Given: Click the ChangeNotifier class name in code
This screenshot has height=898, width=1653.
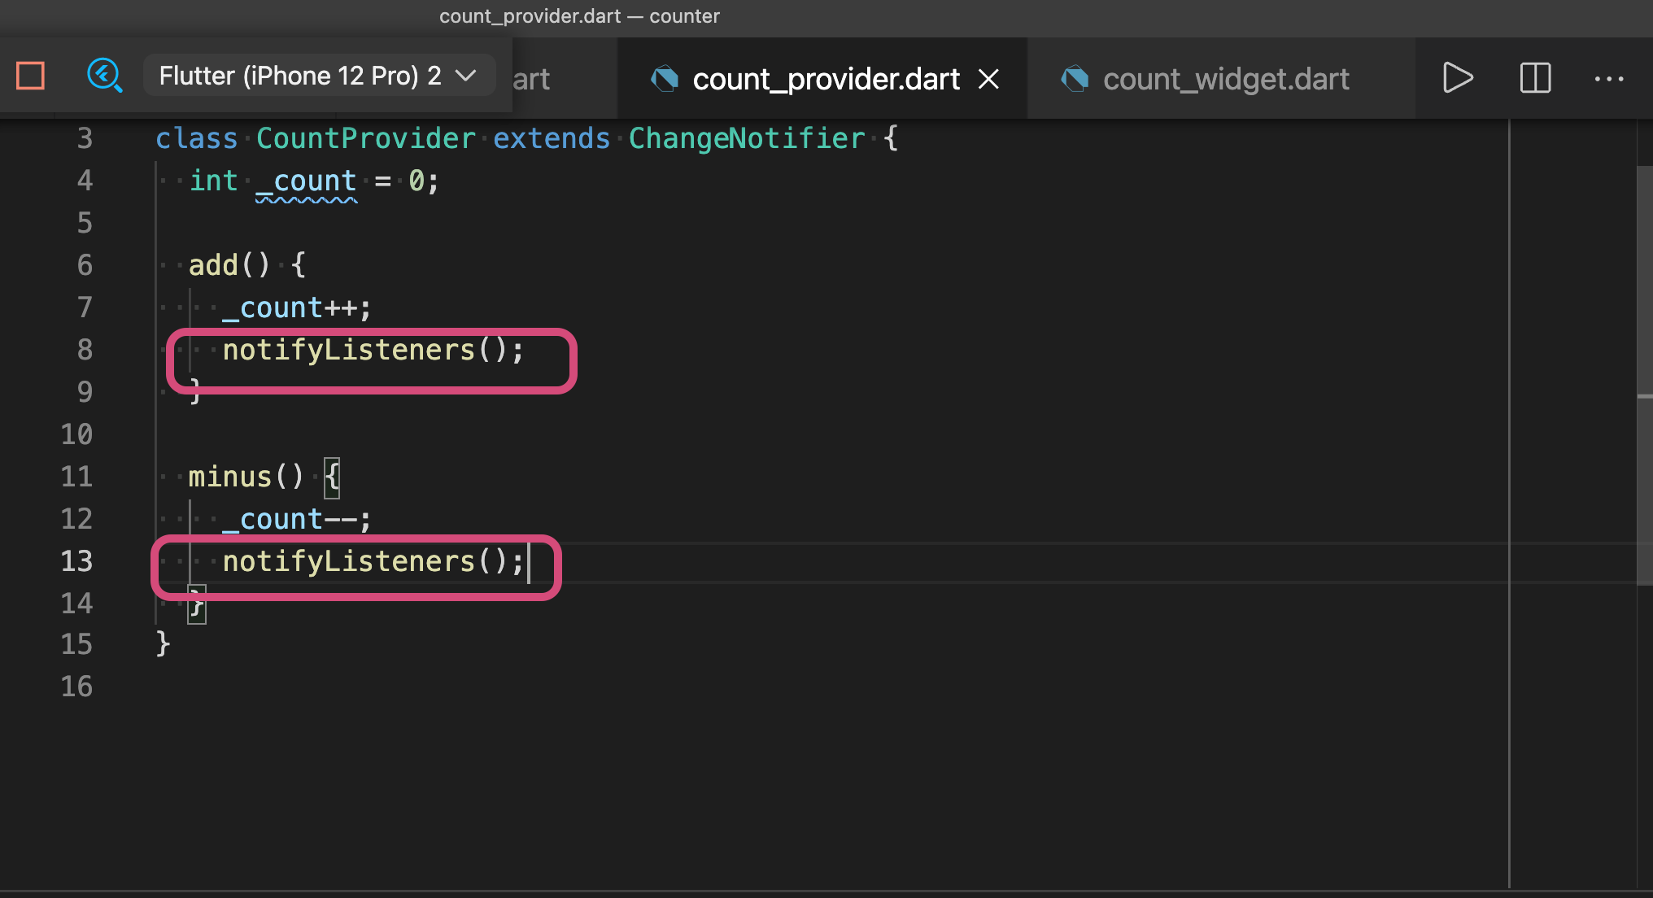Looking at the screenshot, I should point(746,138).
